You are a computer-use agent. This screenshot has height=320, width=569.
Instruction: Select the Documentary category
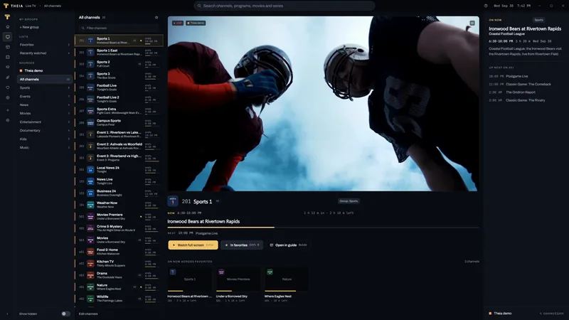[44, 130]
